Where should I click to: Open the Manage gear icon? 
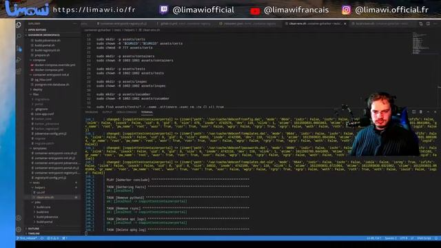(x=19, y=229)
